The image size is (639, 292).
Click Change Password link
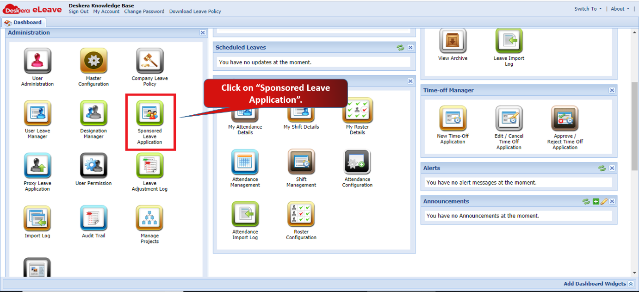point(144,12)
